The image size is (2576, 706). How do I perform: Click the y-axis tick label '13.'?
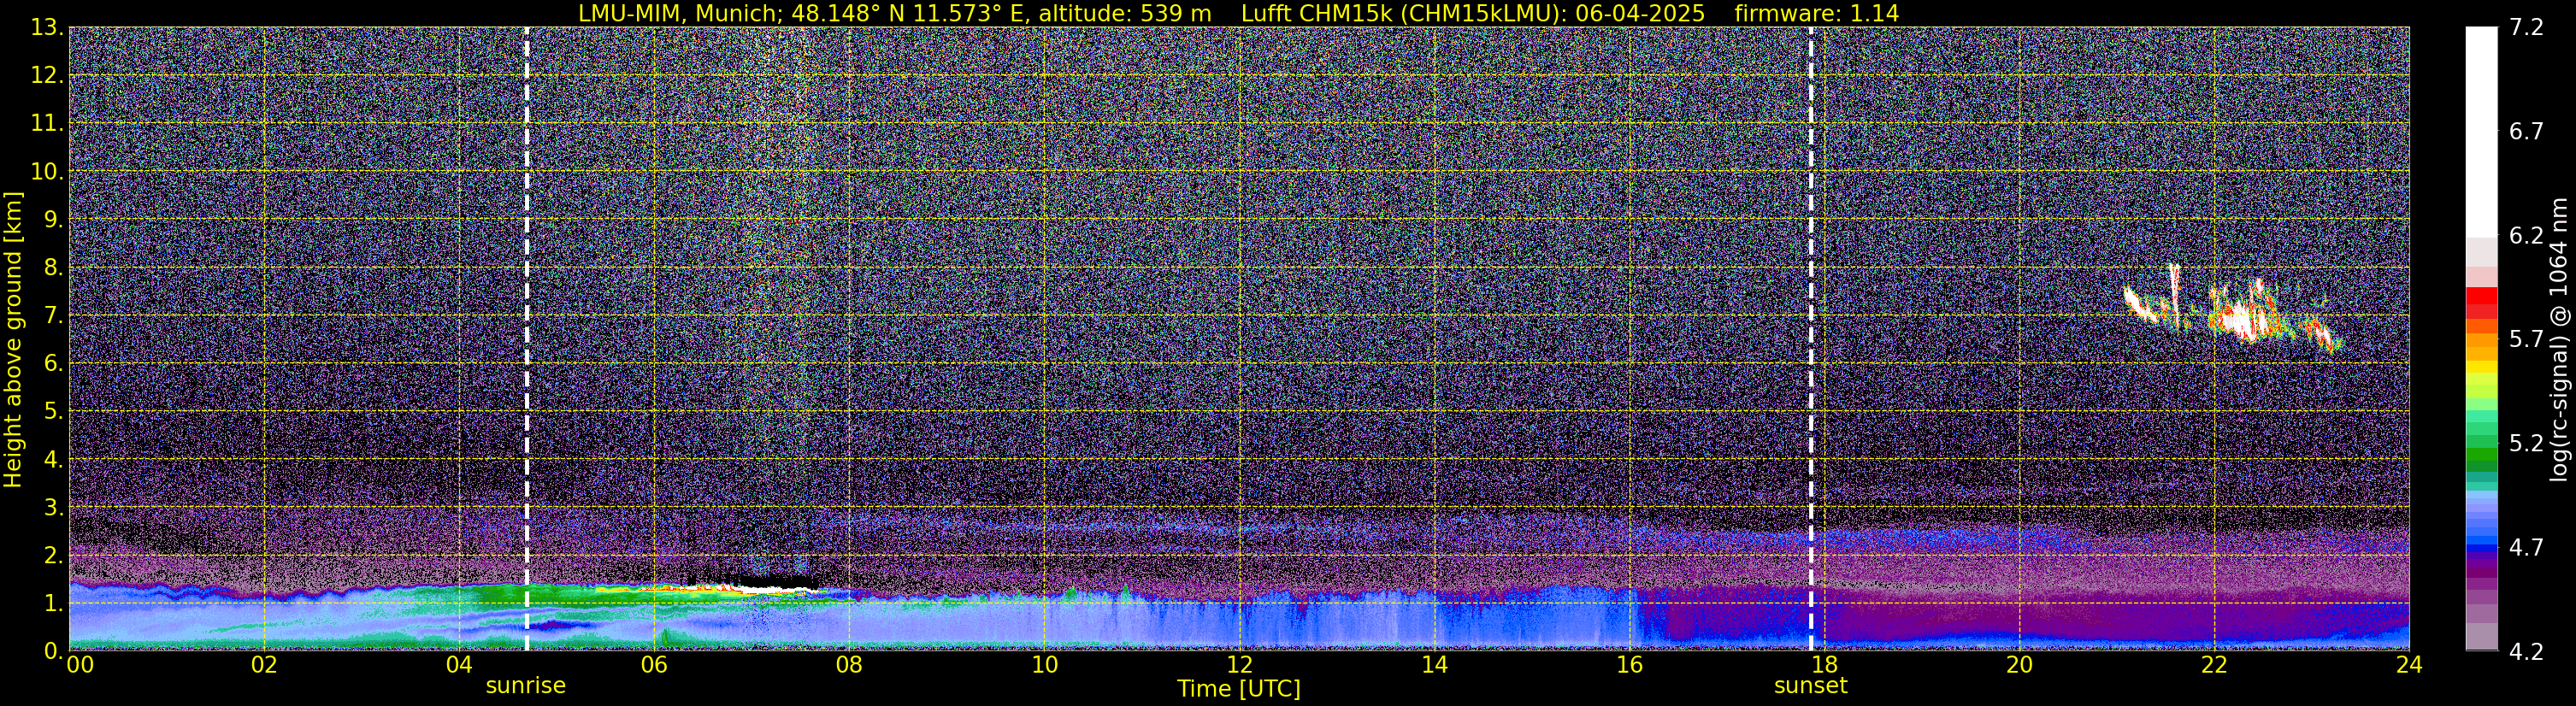[47, 28]
